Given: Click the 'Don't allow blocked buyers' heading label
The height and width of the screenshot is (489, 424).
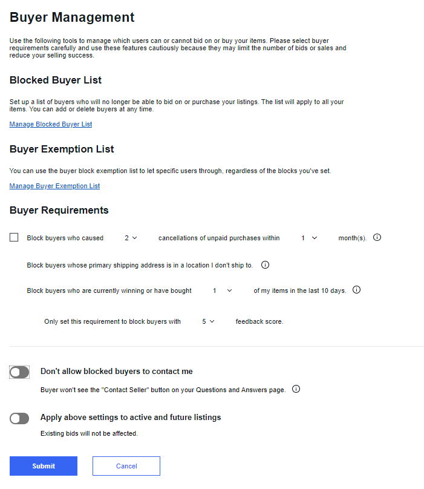Looking at the screenshot, I should pyautogui.click(x=117, y=371).
